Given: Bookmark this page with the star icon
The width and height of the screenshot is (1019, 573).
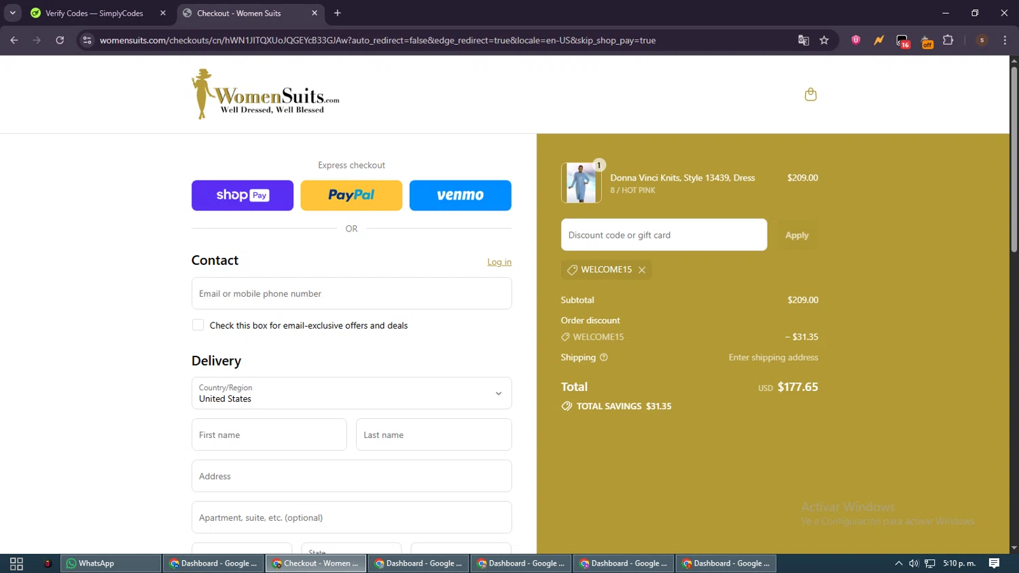Looking at the screenshot, I should pyautogui.click(x=824, y=40).
